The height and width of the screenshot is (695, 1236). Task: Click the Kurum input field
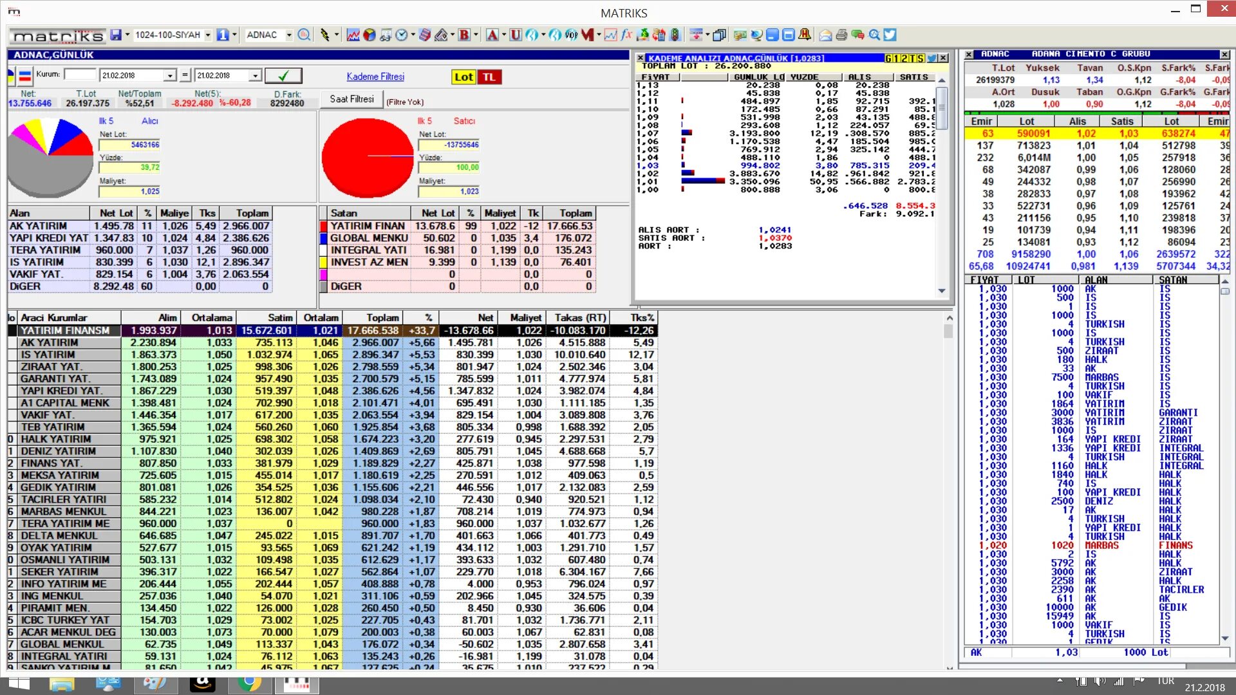[80, 75]
